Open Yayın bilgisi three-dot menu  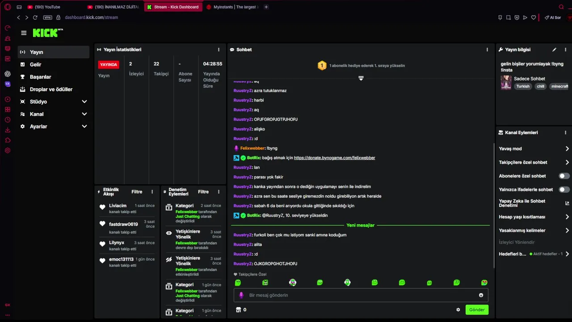[565, 50]
